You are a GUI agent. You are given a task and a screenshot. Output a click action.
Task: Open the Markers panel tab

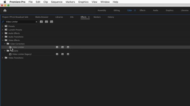tap(97, 17)
